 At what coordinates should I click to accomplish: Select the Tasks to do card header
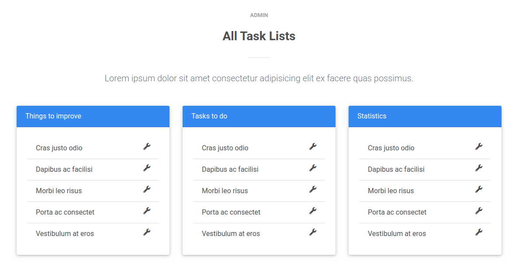pos(259,116)
